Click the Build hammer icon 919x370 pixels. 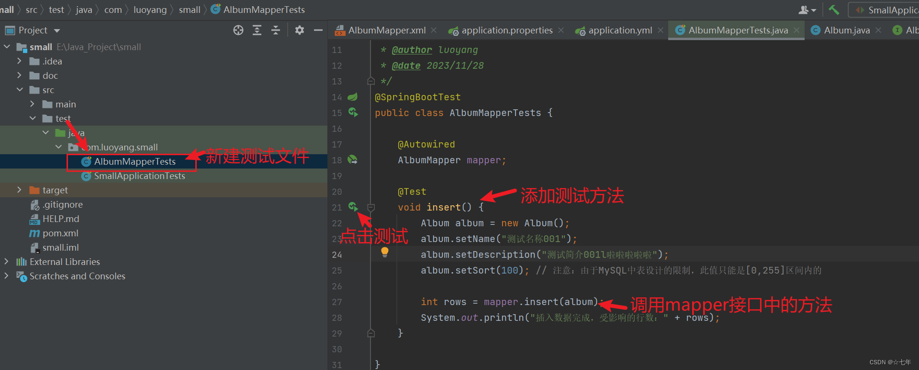tap(834, 10)
